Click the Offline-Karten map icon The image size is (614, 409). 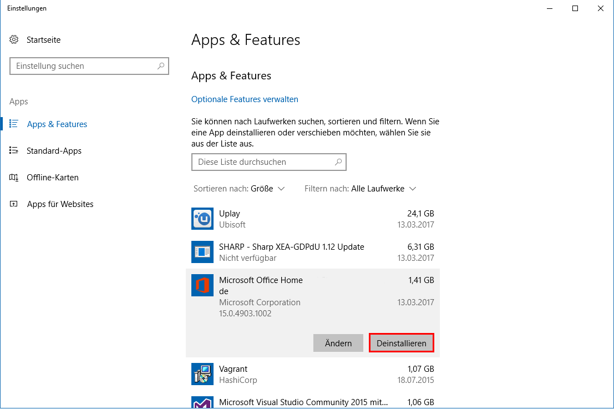[x=14, y=178]
